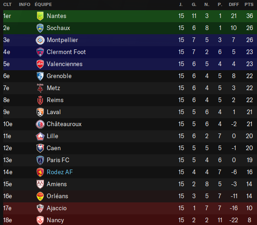The width and height of the screenshot is (257, 225).
Task: Open the Laval orange crest icon
Action: pyautogui.click(x=40, y=112)
